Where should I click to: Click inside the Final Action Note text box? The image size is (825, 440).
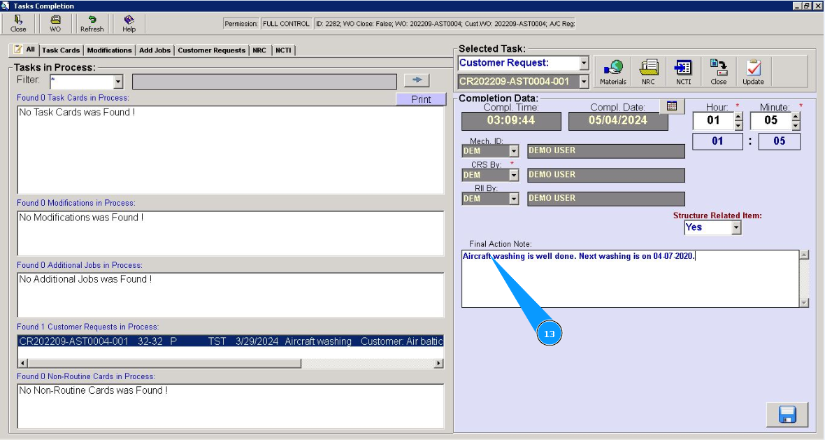(x=631, y=278)
